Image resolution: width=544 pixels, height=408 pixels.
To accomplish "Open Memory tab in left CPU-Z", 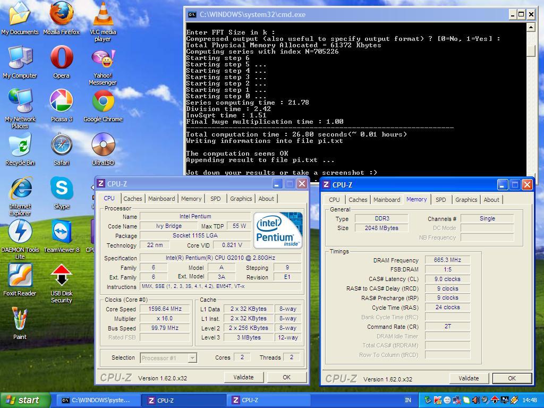I will [x=191, y=199].
